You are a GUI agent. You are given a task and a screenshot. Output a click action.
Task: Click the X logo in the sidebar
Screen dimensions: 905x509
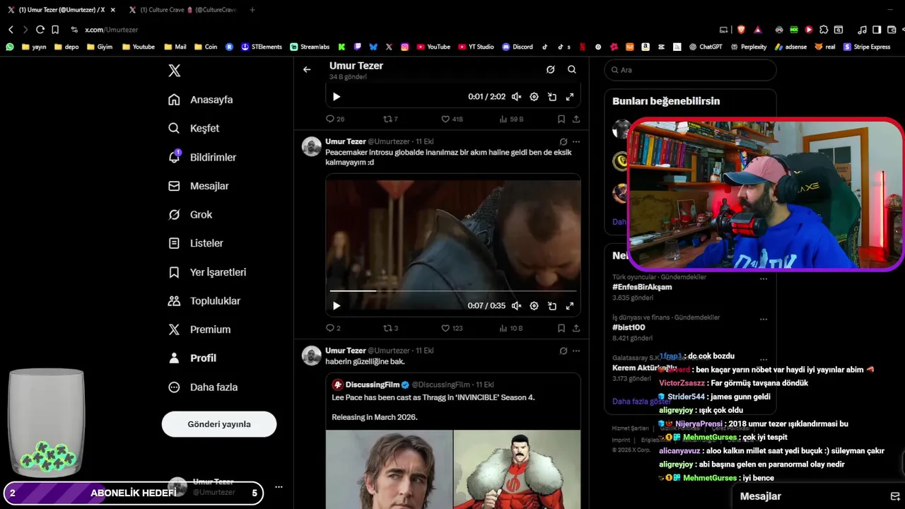(x=175, y=71)
